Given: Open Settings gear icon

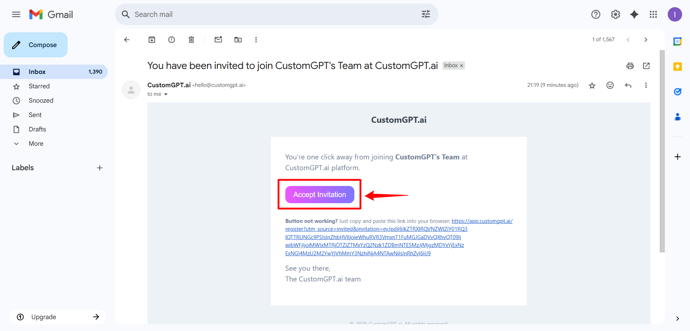Looking at the screenshot, I should [x=616, y=14].
